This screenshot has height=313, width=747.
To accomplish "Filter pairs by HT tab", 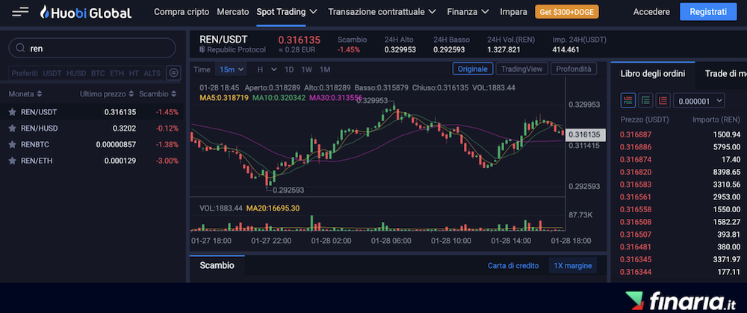I will coord(134,73).
